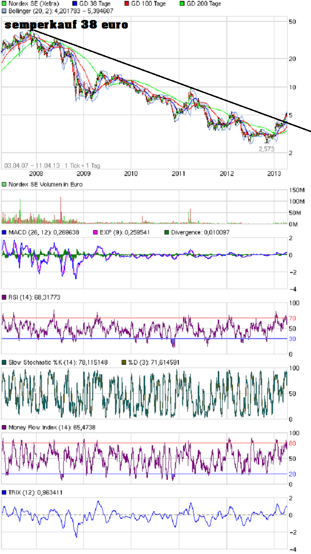Click the red 70 RSI threshold label
Viewport: 311px width, 554px height.
tap(292, 318)
